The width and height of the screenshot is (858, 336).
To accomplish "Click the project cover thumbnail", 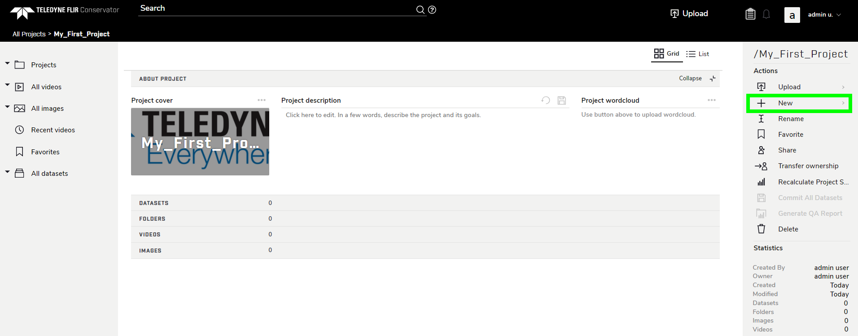I will [x=200, y=142].
